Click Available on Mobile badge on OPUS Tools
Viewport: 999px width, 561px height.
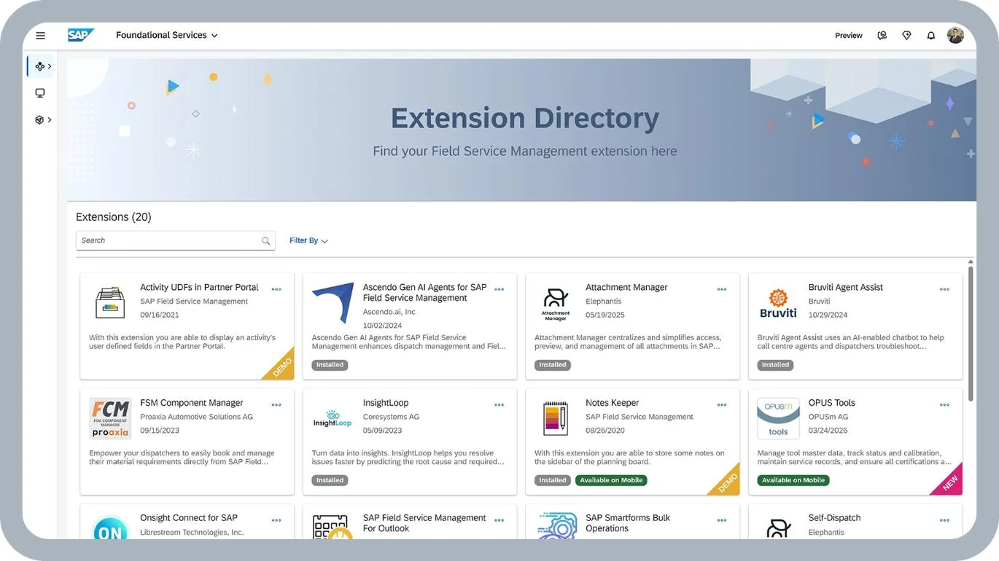coord(793,480)
